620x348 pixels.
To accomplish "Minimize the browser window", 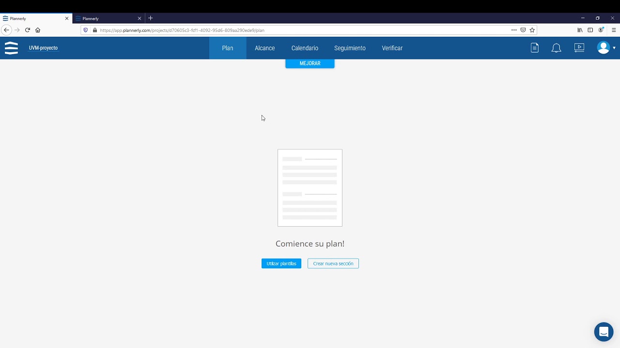I will [x=583, y=18].
